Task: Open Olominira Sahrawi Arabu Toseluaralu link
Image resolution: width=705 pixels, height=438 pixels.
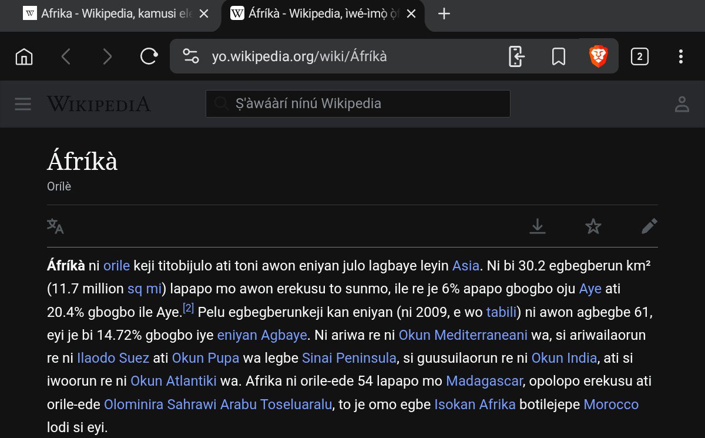Action: click(x=218, y=404)
